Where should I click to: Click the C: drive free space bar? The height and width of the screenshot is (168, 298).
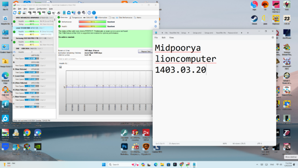(32, 59)
